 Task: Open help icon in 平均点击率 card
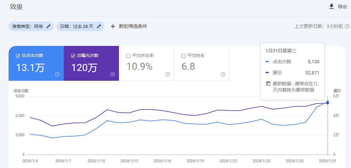(x=168, y=74)
